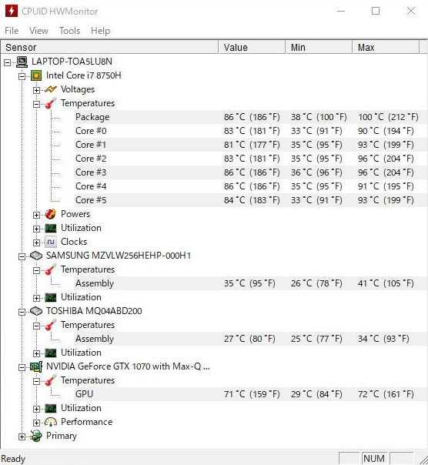This screenshot has width=428, height=465.
Task: Click the Max column header
Action: coord(386,48)
